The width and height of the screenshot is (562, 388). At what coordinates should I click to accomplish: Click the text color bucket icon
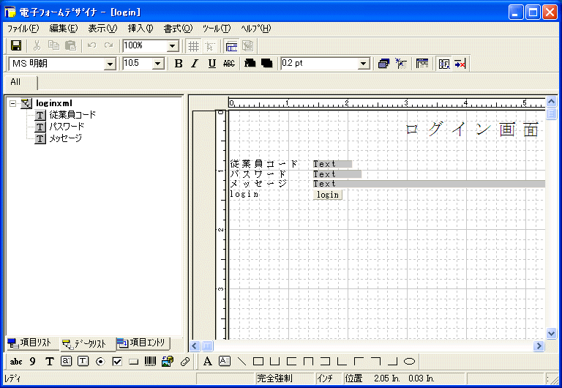tap(250, 64)
